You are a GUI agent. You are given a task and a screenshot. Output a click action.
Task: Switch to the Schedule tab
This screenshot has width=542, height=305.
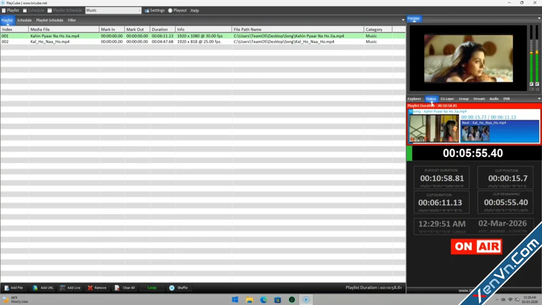click(24, 21)
